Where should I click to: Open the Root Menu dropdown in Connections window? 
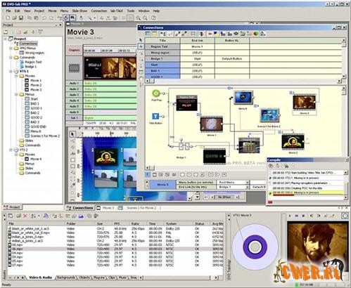pos(247,182)
